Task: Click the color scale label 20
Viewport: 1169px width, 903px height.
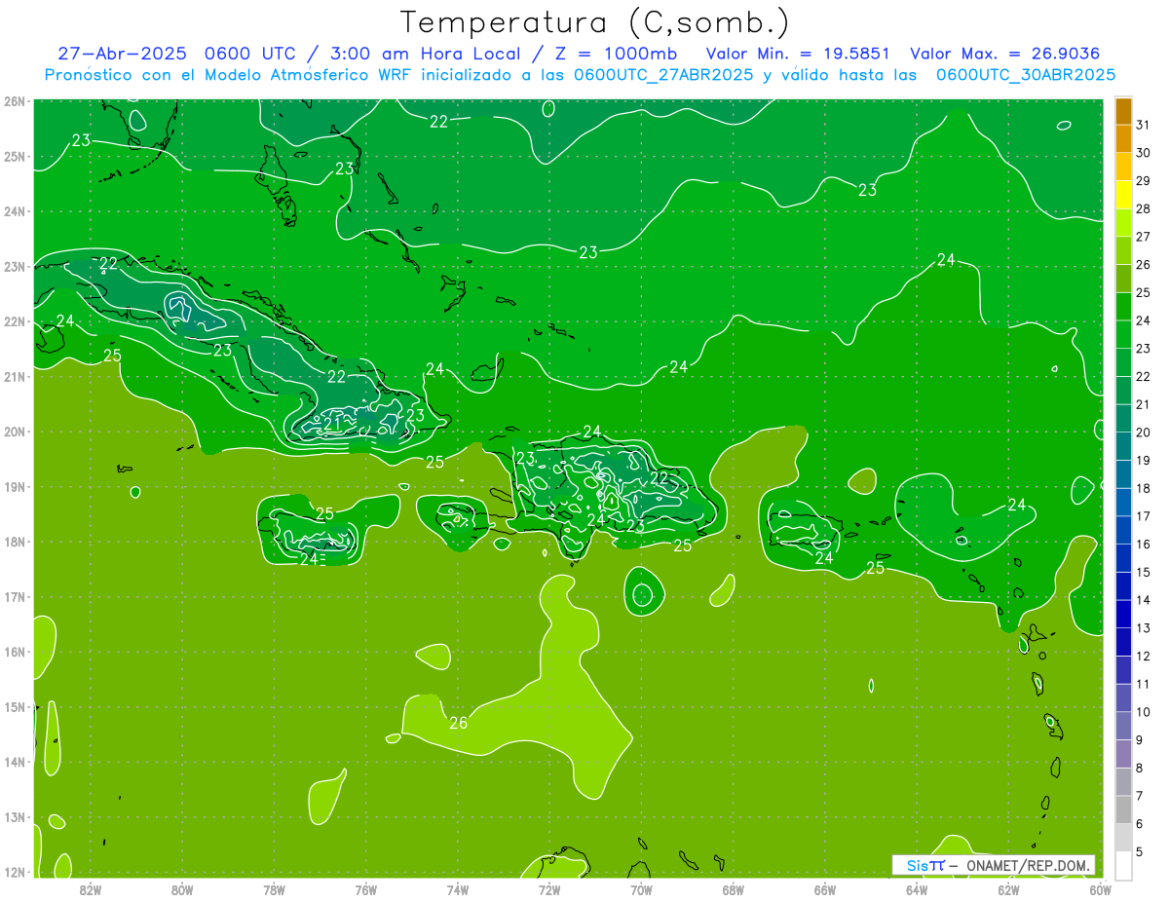Action: 1143,433
